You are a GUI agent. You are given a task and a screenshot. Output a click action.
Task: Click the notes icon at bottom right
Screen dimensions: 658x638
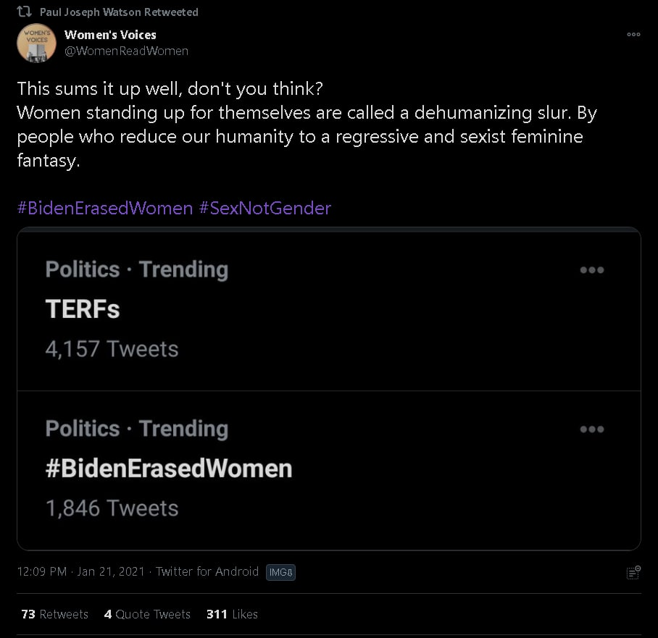point(633,573)
